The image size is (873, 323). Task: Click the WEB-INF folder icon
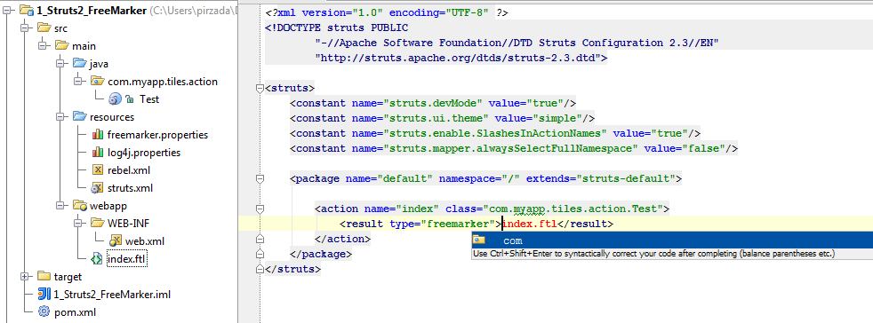(x=97, y=224)
